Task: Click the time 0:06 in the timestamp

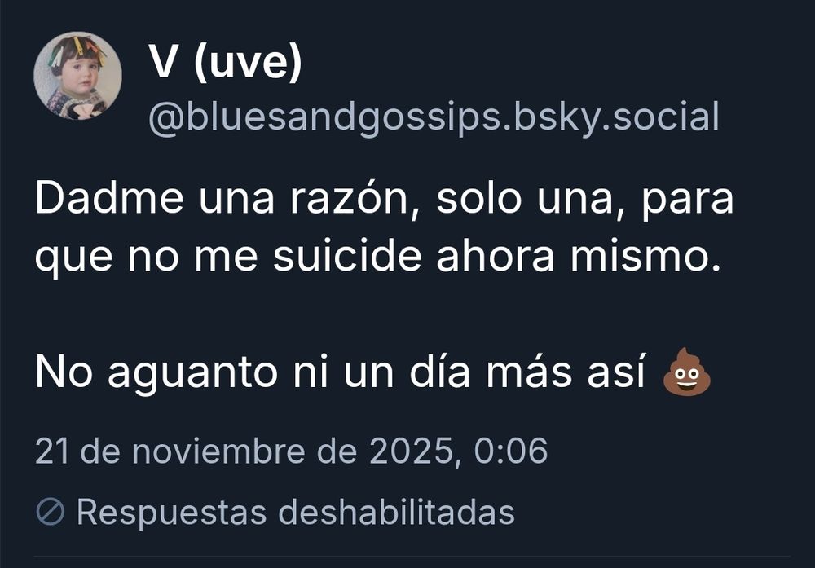Action: click(x=511, y=451)
